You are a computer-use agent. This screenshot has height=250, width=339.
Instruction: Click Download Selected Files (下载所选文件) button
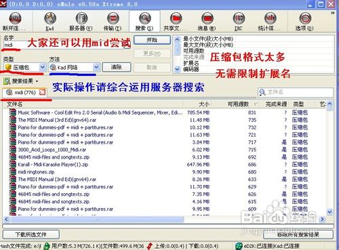31,234
